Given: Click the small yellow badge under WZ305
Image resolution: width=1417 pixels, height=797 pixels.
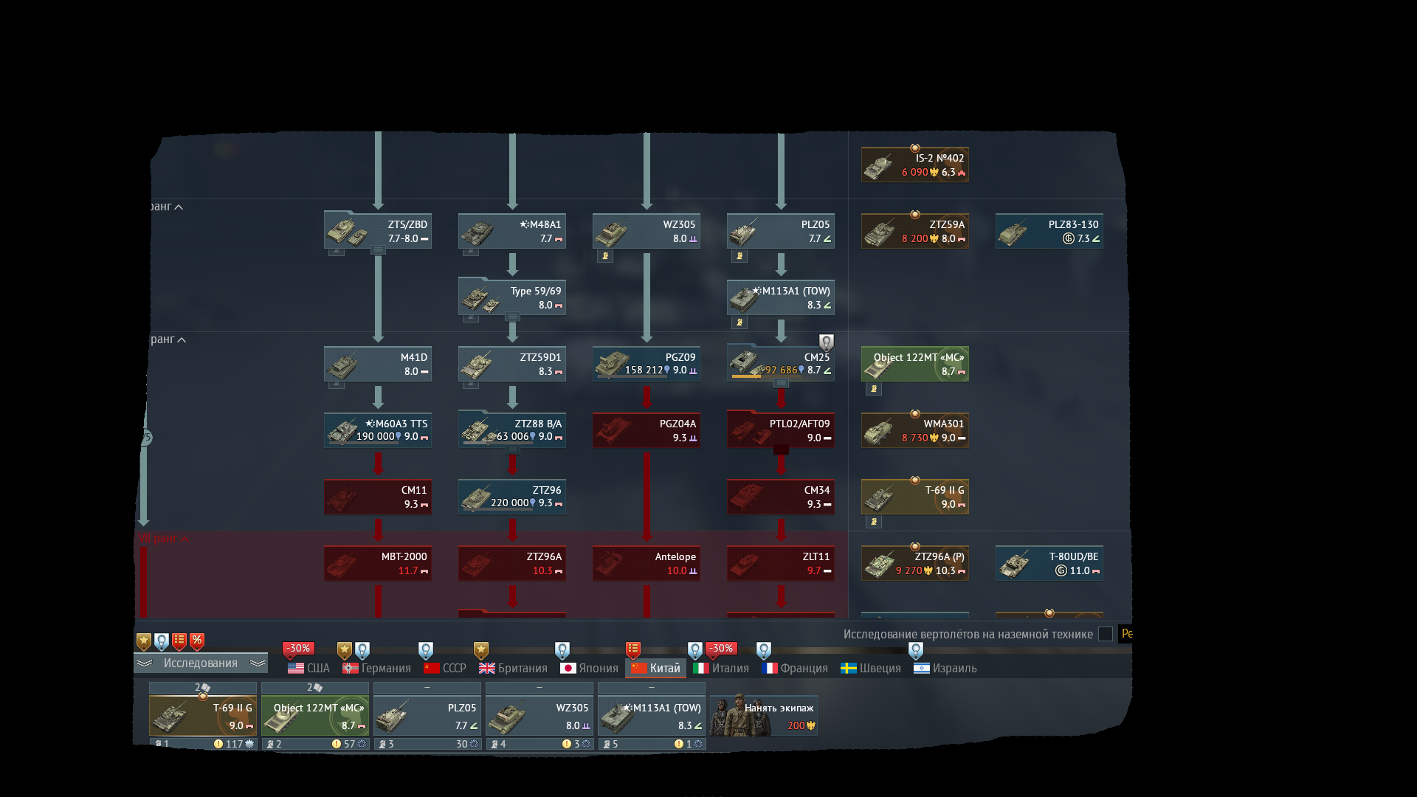Looking at the screenshot, I should tap(605, 256).
